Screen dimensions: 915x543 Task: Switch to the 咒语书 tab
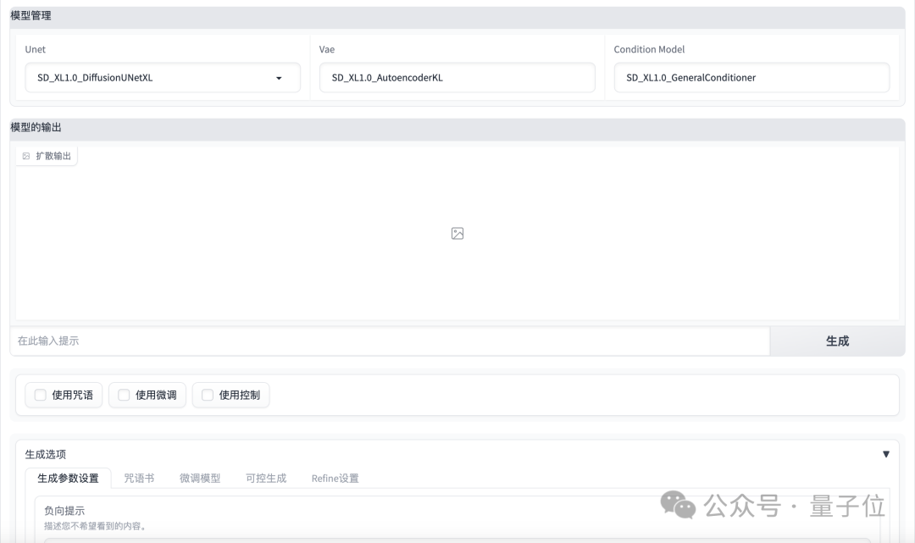(141, 478)
